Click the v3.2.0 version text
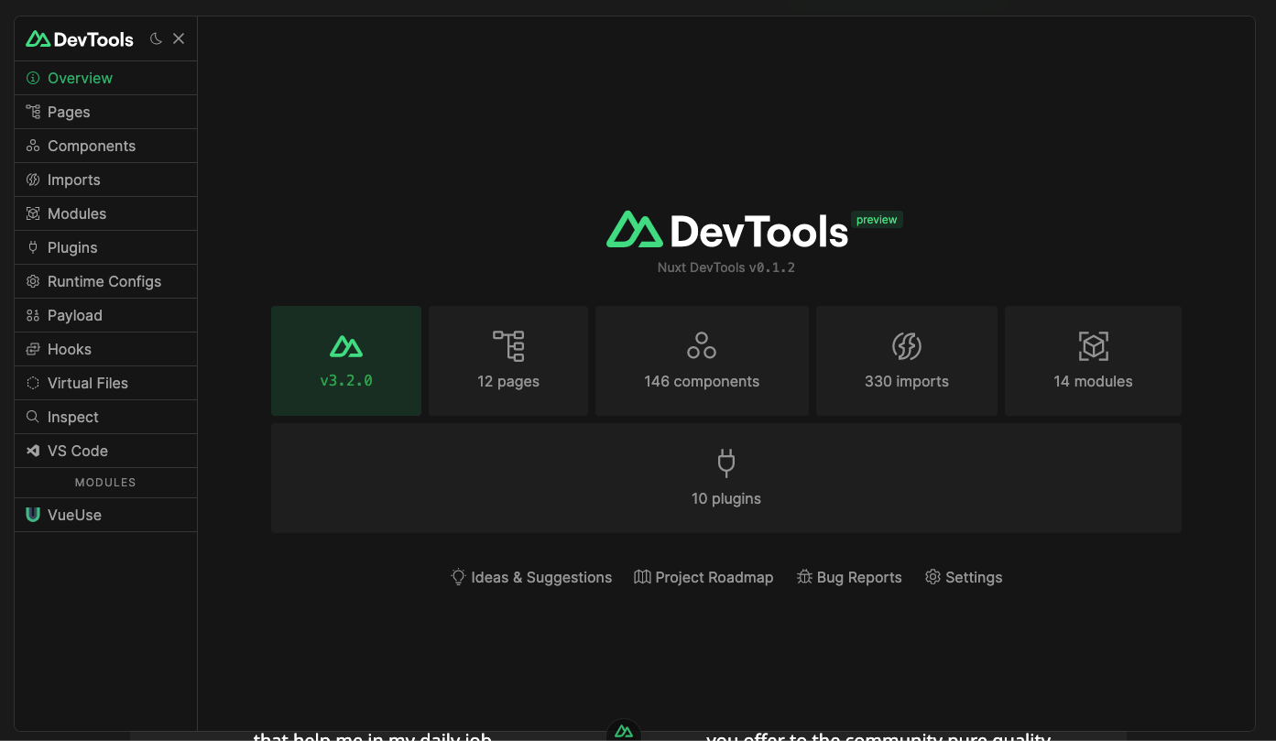 tap(346, 381)
